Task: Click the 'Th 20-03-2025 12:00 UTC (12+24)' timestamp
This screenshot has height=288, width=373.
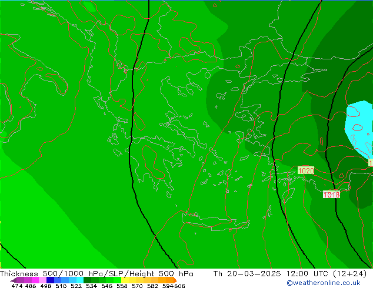Action: pyautogui.click(x=290, y=274)
